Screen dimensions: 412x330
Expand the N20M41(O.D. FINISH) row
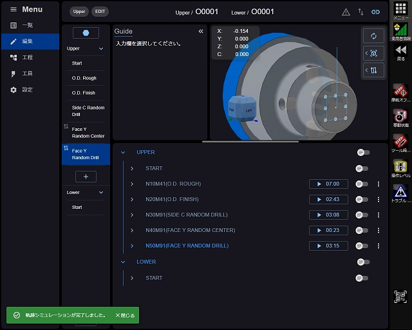click(x=132, y=199)
